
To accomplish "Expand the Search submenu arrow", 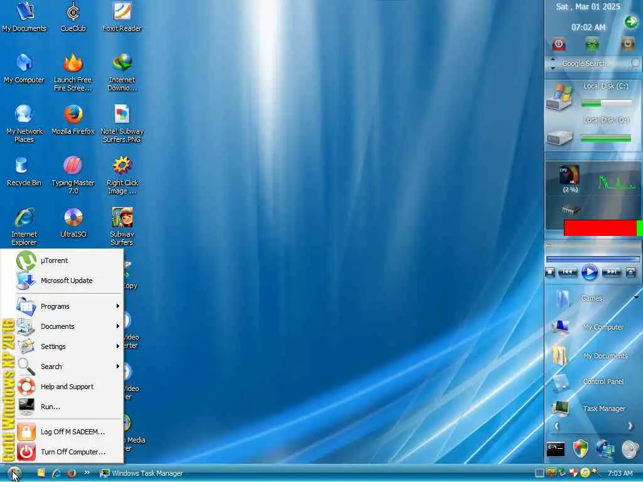I will click(x=117, y=367).
